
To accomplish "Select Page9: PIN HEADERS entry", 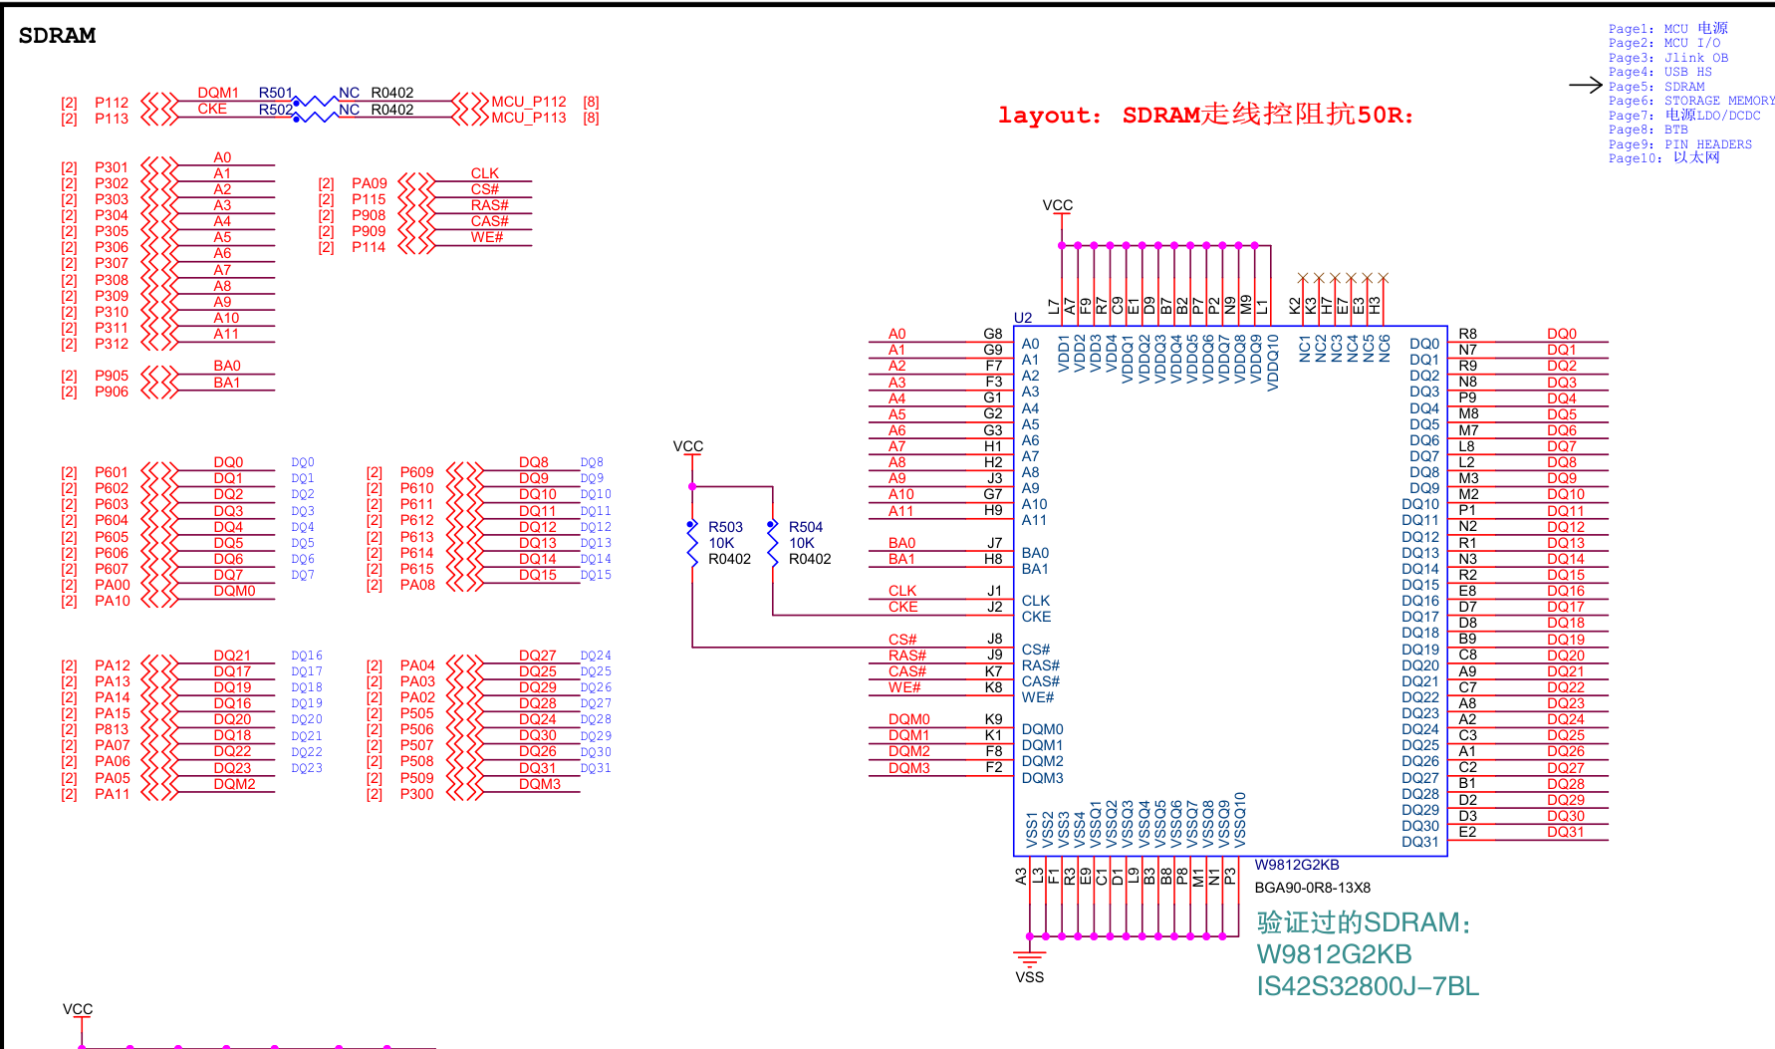I will pyautogui.click(x=1680, y=144).
